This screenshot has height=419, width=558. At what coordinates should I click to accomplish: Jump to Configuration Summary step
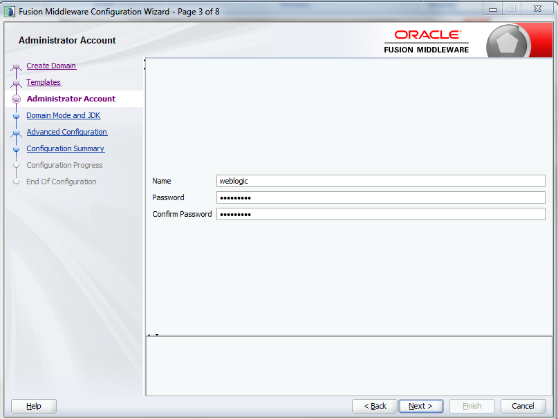65,148
